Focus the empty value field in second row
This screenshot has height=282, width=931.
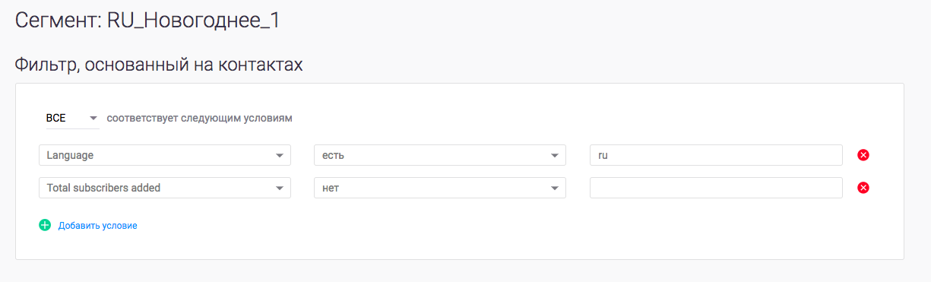pyautogui.click(x=716, y=188)
